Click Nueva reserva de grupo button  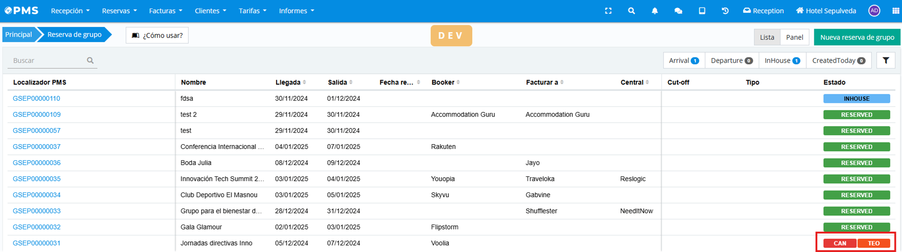(857, 37)
